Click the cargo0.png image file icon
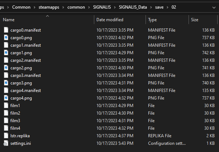 click(x=6, y=38)
